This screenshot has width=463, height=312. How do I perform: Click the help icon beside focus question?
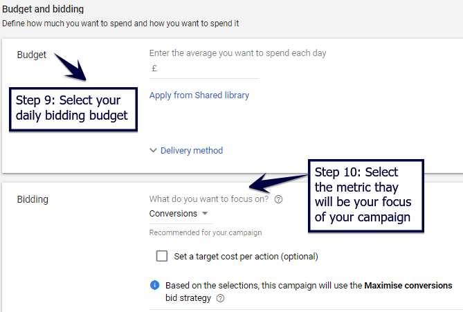tap(278, 199)
